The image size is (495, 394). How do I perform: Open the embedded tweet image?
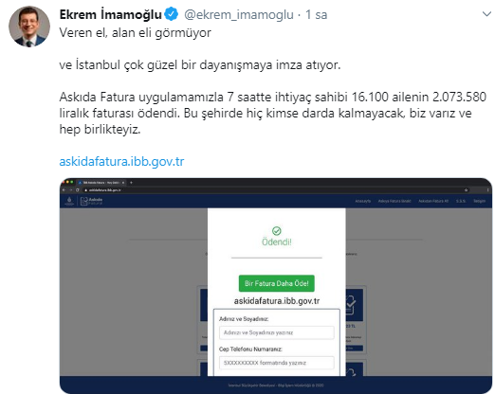click(x=276, y=286)
